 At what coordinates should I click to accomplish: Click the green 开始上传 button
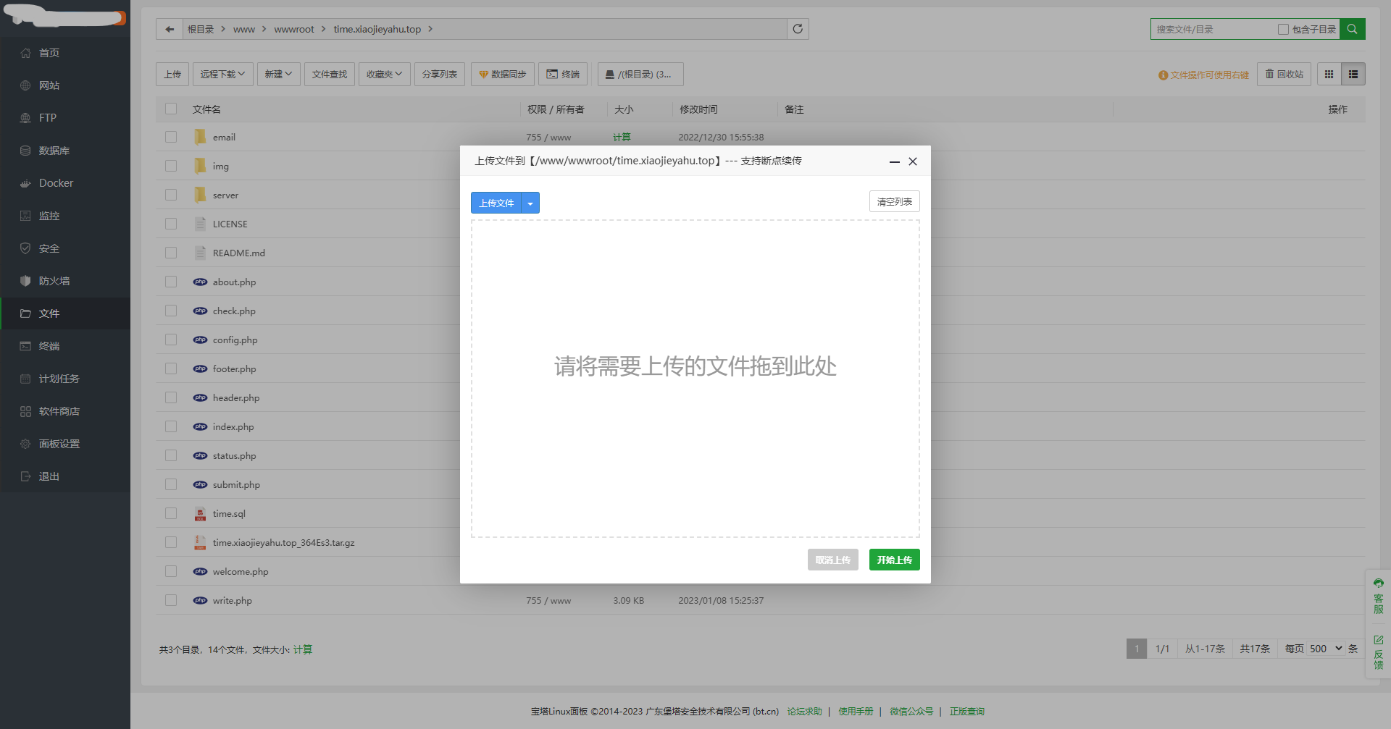click(895, 560)
